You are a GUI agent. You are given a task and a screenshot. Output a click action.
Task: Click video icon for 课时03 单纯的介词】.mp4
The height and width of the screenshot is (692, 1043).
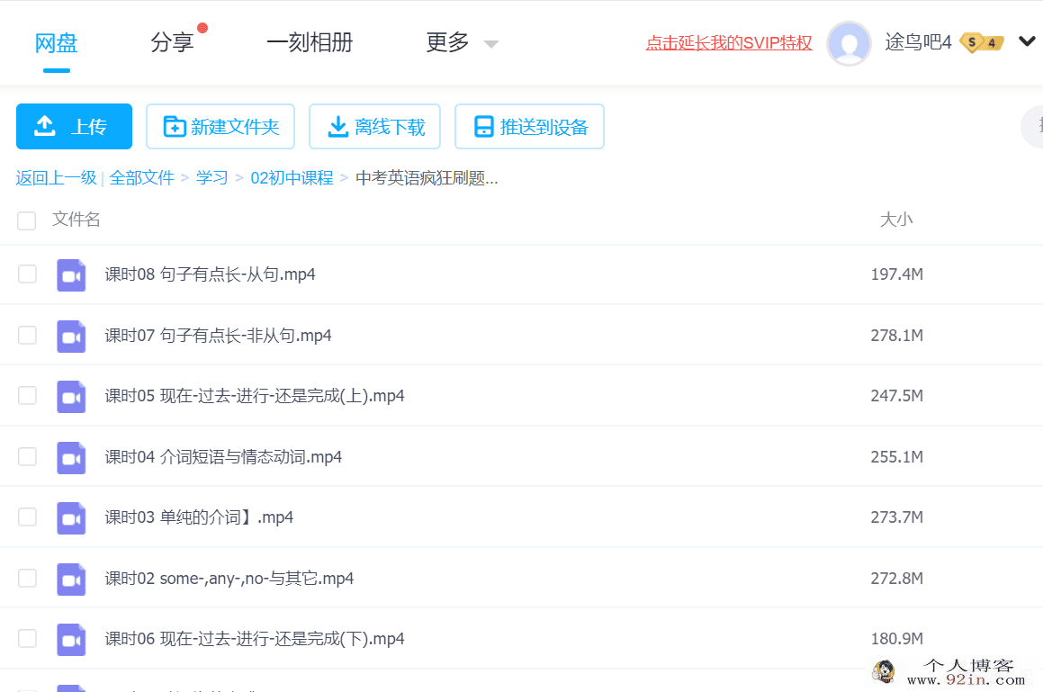[x=71, y=518]
